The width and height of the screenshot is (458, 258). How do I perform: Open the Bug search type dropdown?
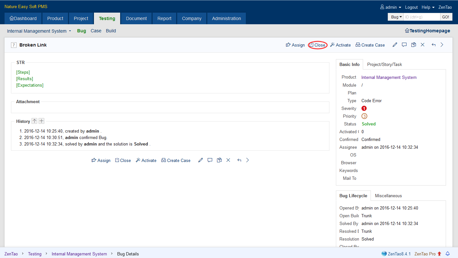tap(396, 17)
